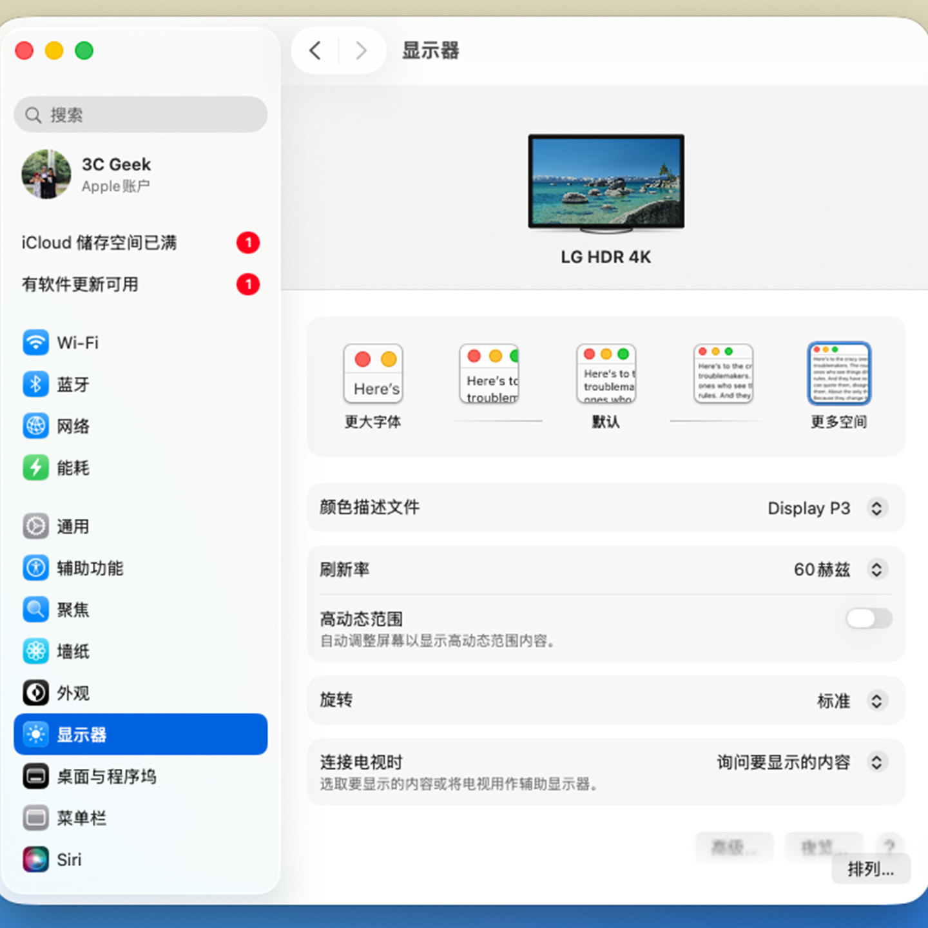This screenshot has height=928, width=928.
Task: Select 桌面与程序坞 label in sidebar
Action: (x=107, y=777)
